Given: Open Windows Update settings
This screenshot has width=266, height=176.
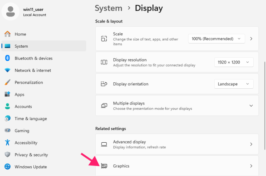Looking at the screenshot, I should (x=44, y=167).
